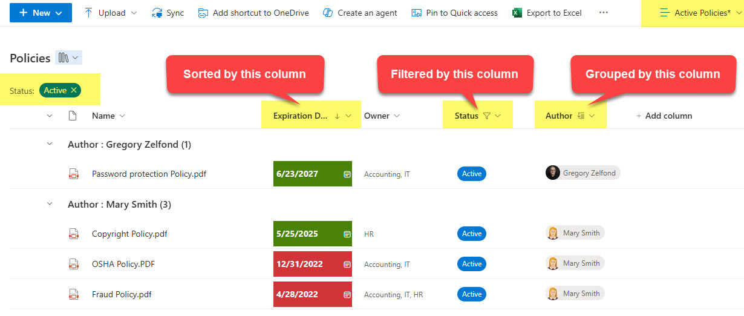Collapse all groups with header chevron
Viewport: 744px width, 316px height.
[x=50, y=116]
